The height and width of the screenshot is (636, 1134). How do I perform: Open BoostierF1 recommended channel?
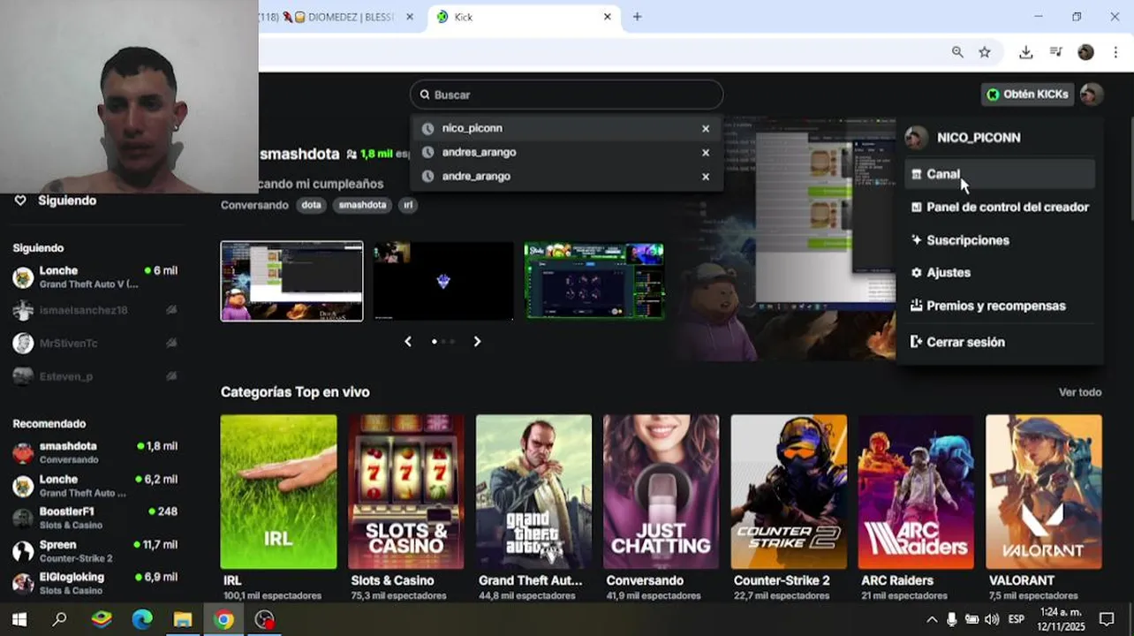pos(95,518)
